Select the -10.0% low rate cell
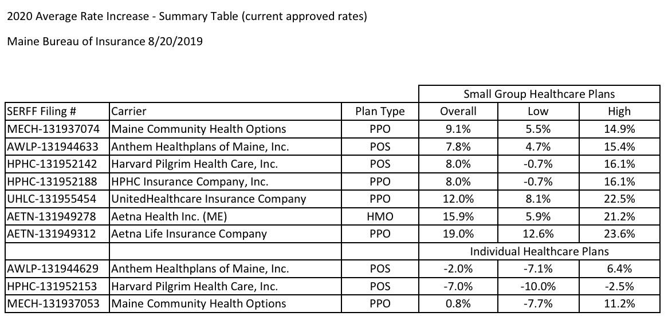Image resolution: width=668 pixels, height=320 pixels. pyautogui.click(x=538, y=286)
